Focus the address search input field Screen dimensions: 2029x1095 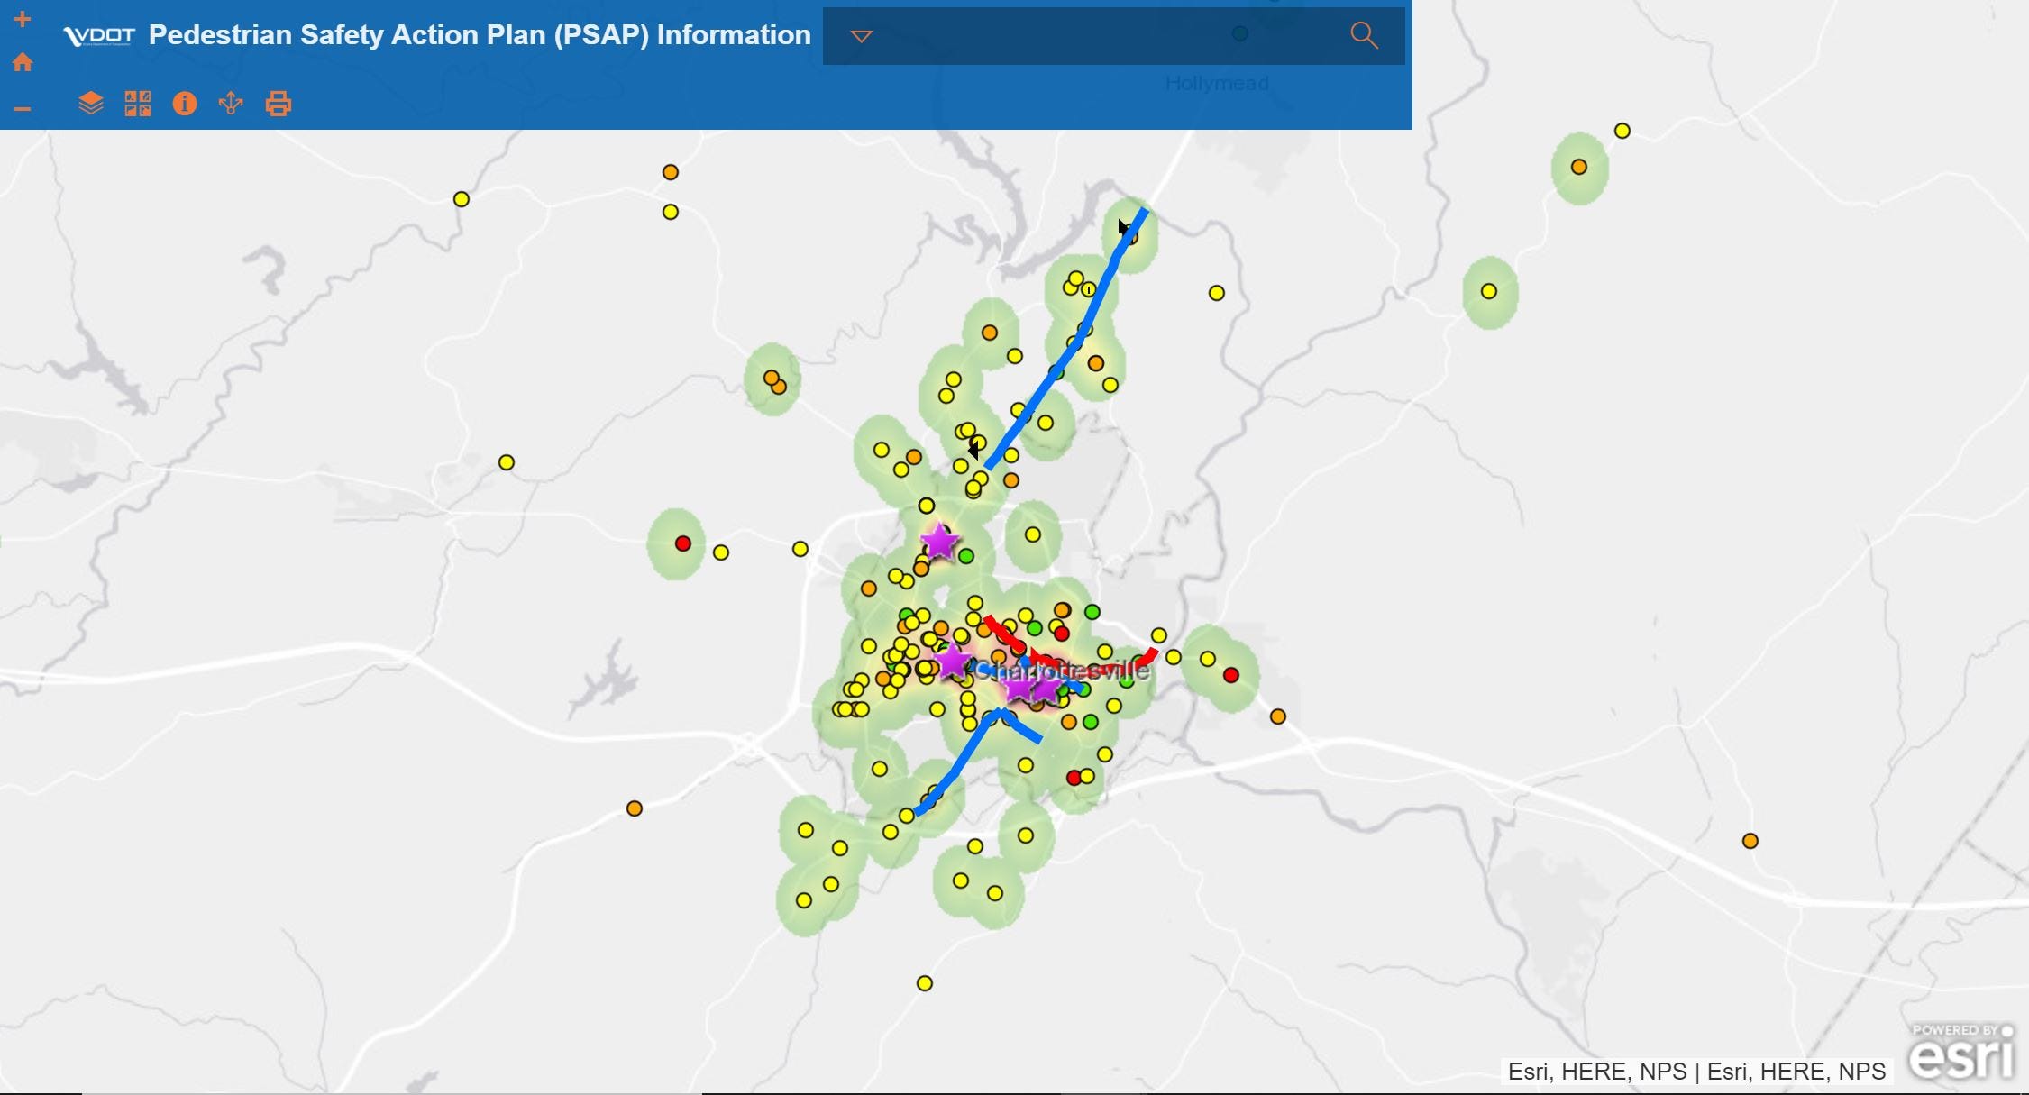1109,36
